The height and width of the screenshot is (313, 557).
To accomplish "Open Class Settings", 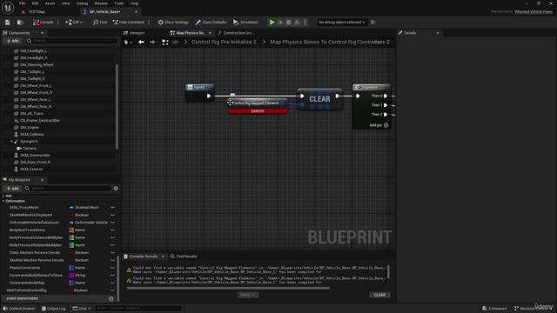I will tap(173, 23).
